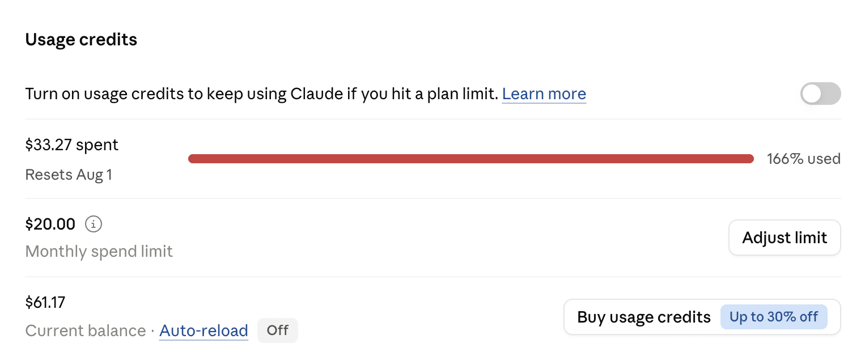865x356 pixels.
Task: Click the $61.17 balance amount
Action: pyautogui.click(x=45, y=302)
